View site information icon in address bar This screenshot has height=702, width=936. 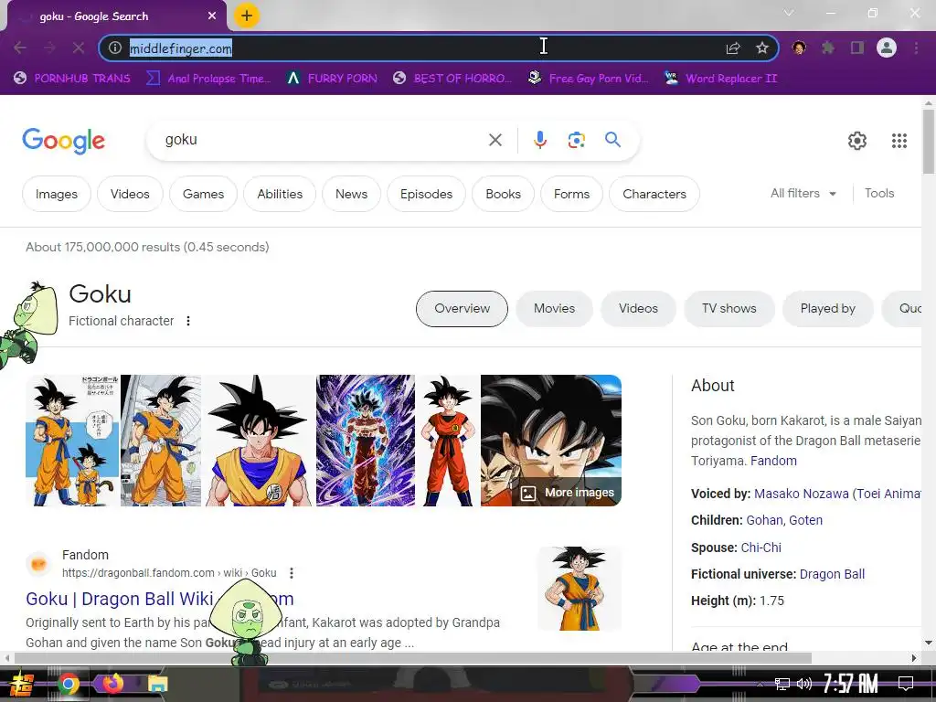(x=115, y=48)
